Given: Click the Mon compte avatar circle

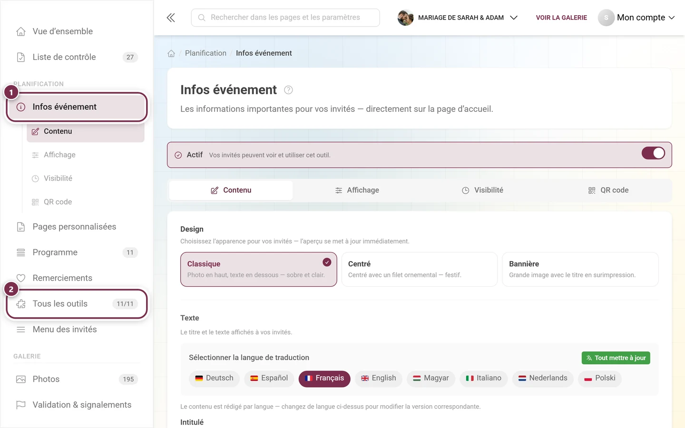Looking at the screenshot, I should pos(606,18).
